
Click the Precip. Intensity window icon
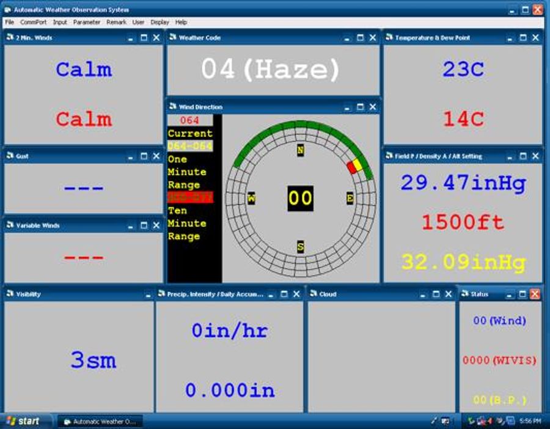tap(161, 293)
